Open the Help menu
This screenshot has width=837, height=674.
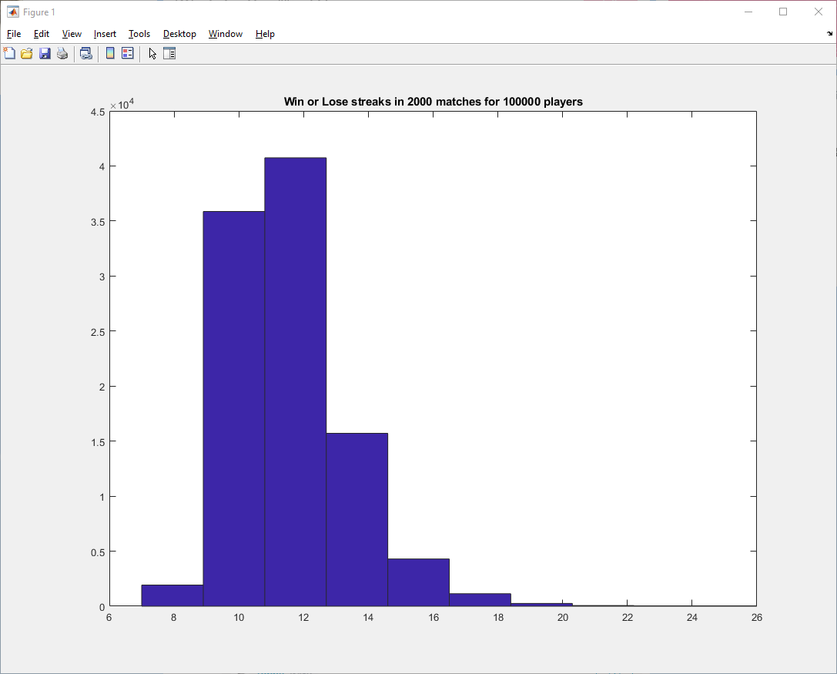coord(265,34)
